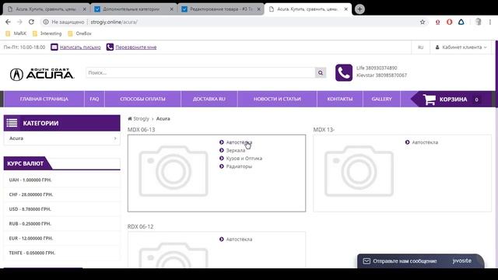Open the Chrome three-dot menu
The width and height of the screenshot is (498, 280).
click(490, 22)
